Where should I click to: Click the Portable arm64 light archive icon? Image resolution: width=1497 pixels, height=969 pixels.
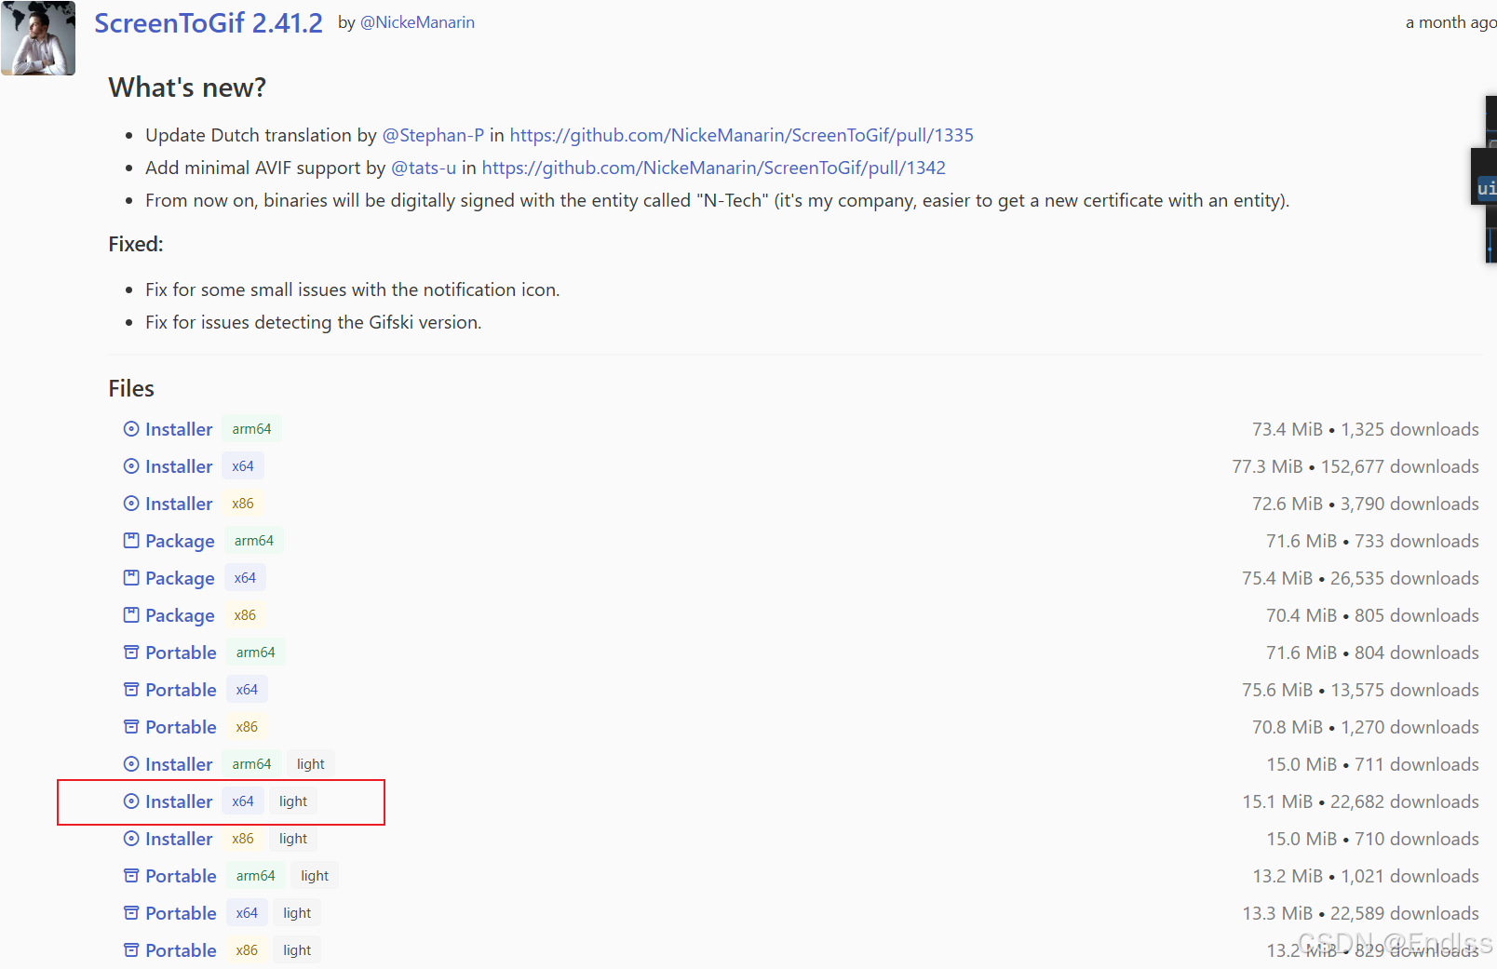[131, 876]
